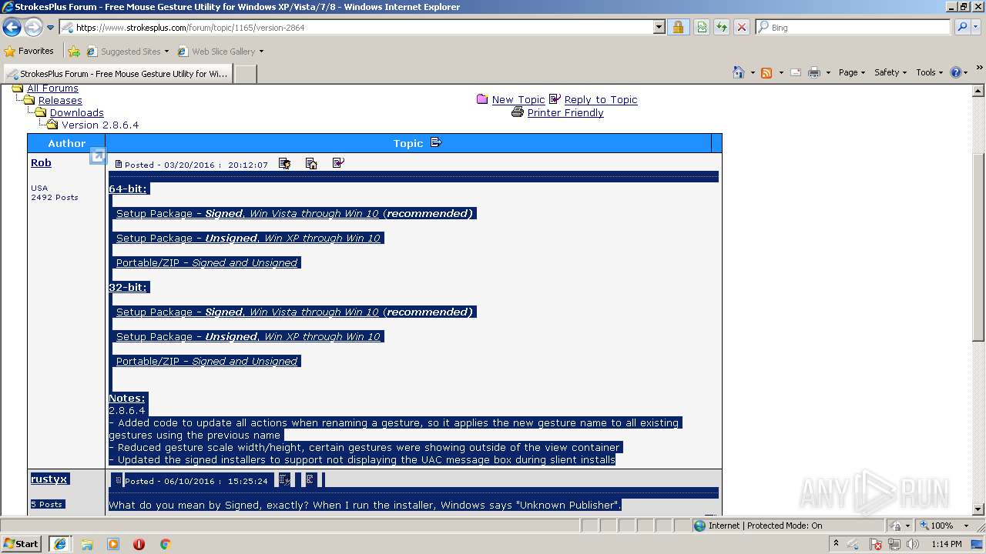Open the Page menu

click(x=852, y=72)
